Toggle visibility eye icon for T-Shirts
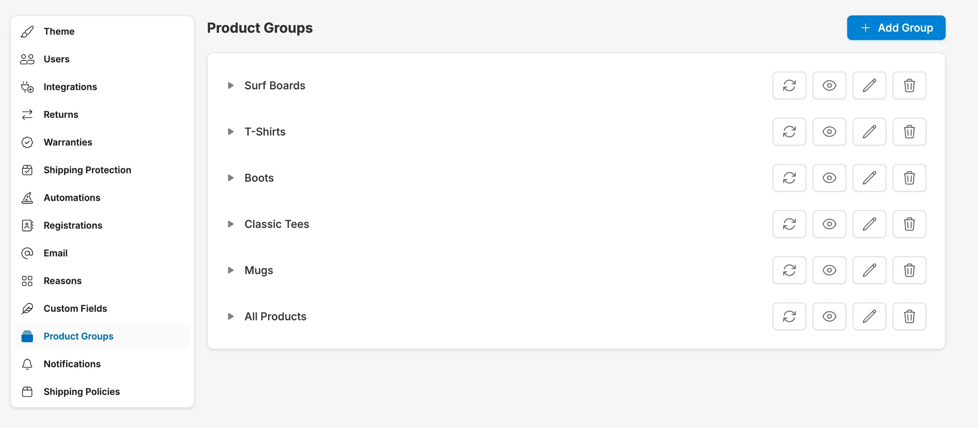The height and width of the screenshot is (428, 978). pos(829,131)
